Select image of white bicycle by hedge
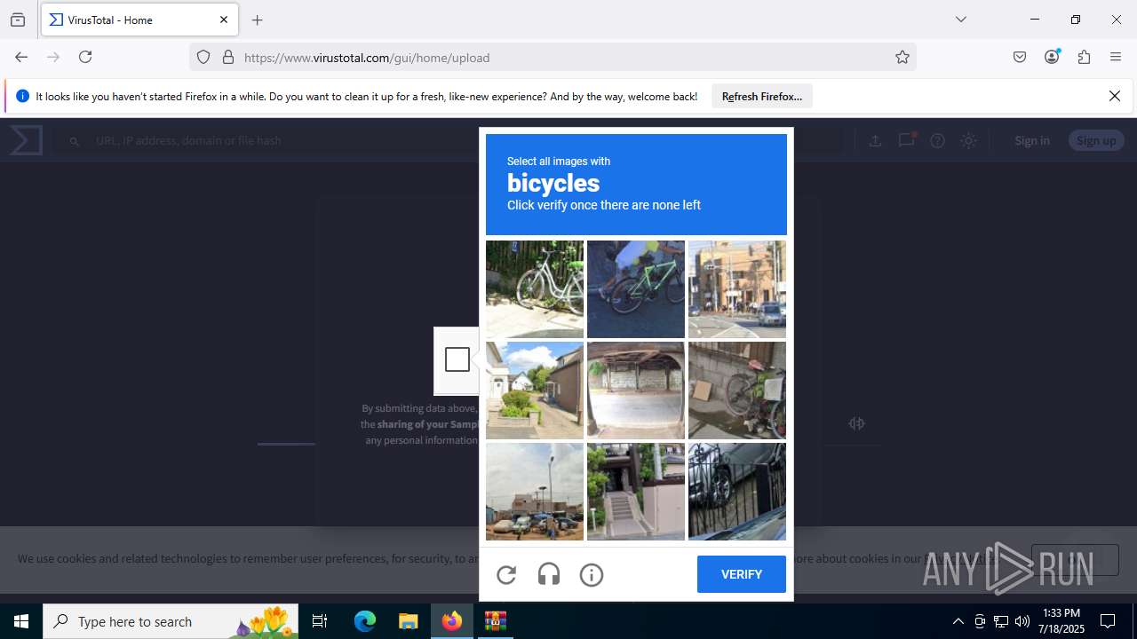Screen dimensions: 1137x639 (535, 289)
